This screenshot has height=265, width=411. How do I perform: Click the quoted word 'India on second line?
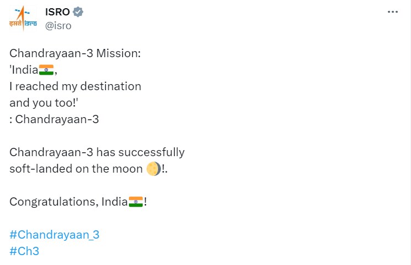[24, 70]
